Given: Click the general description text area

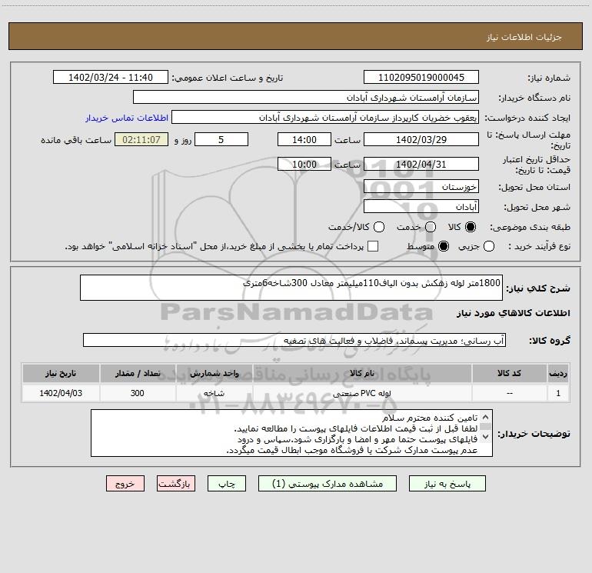Looking at the screenshot, I should click(291, 288).
